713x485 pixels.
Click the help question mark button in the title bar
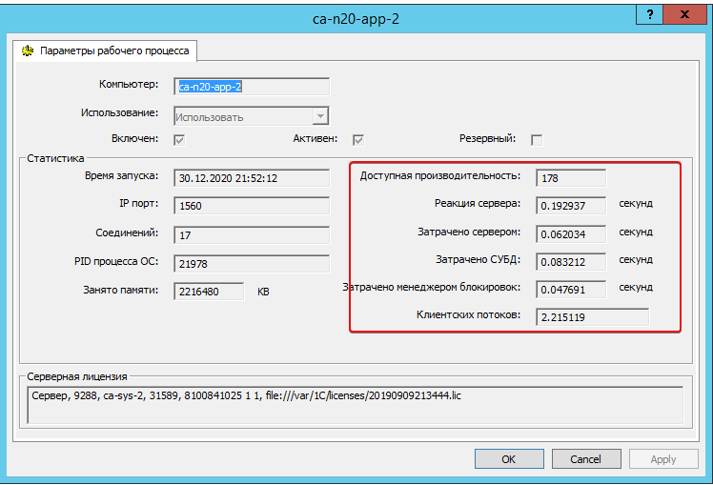pyautogui.click(x=650, y=14)
